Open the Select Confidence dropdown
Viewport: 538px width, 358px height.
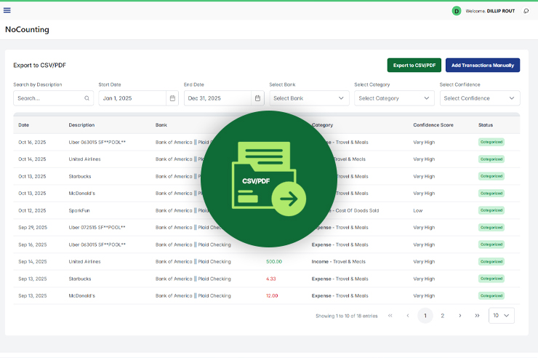coord(479,98)
